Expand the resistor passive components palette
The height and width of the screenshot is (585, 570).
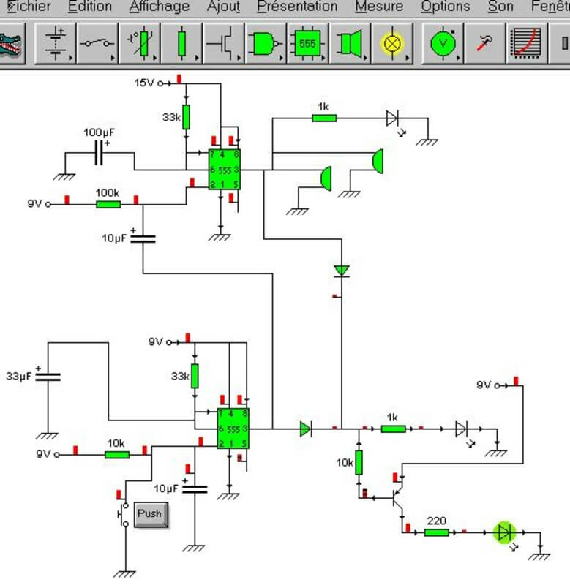click(181, 44)
